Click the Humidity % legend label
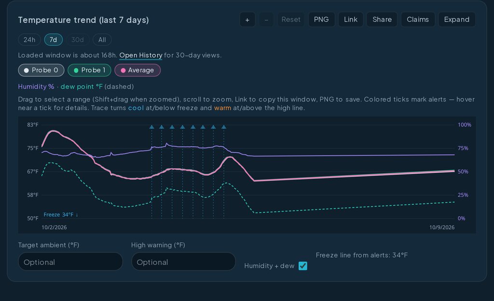The height and width of the screenshot is (301, 494). point(36,87)
